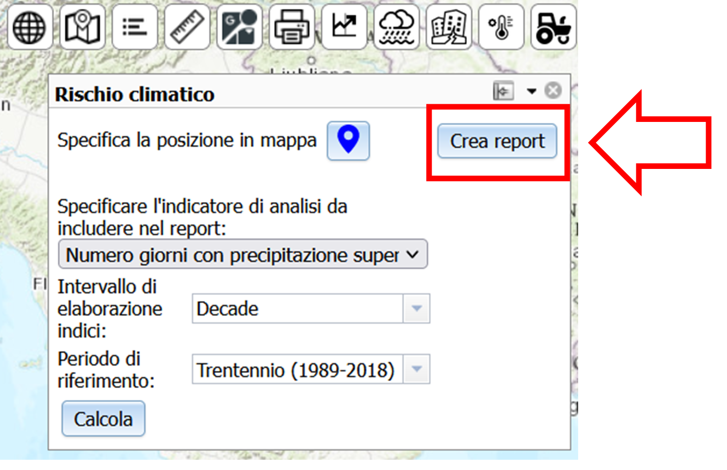Collapse the Rischio climatico panel to side
The width and height of the screenshot is (727, 470).
503,91
